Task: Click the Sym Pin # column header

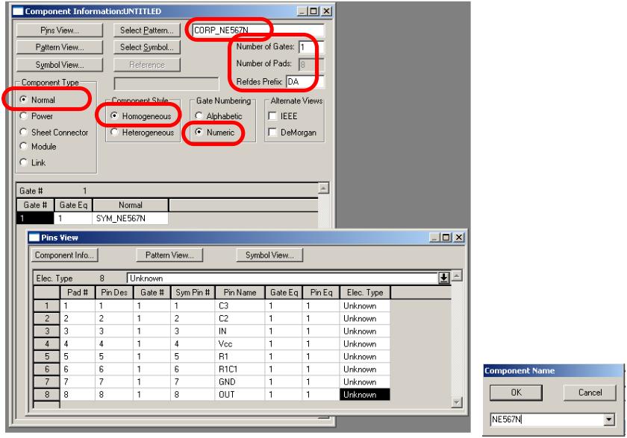Action: pyautogui.click(x=193, y=293)
